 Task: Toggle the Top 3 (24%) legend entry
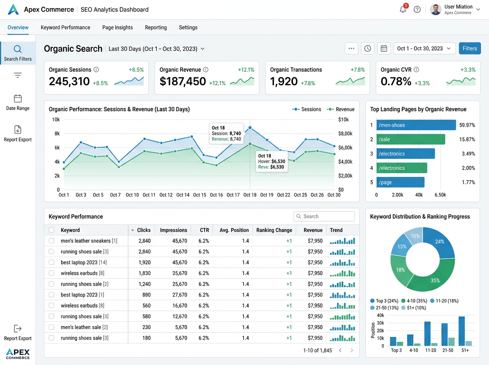tap(384, 301)
